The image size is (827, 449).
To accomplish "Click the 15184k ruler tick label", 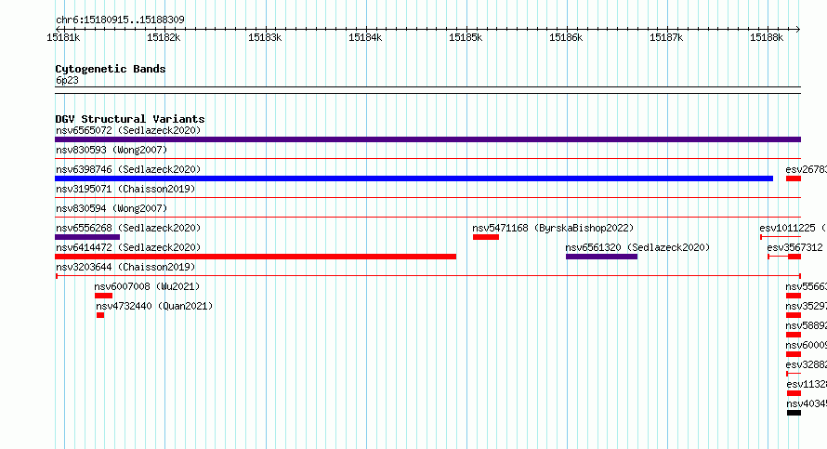I will [x=365, y=37].
